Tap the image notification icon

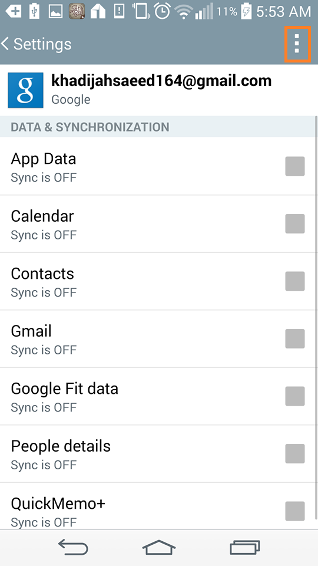pyautogui.click(x=55, y=12)
